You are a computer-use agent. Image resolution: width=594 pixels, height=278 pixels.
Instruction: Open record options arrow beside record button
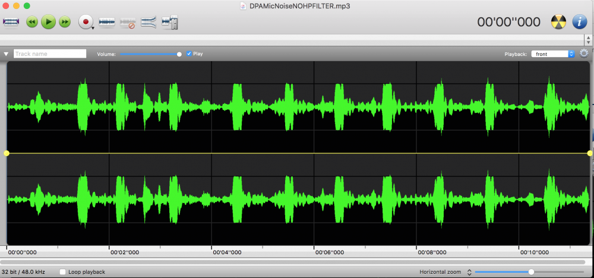pos(93,28)
